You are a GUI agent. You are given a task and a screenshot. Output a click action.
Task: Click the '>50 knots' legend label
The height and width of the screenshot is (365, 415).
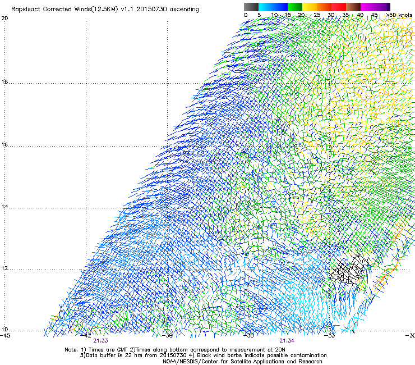(x=399, y=15)
